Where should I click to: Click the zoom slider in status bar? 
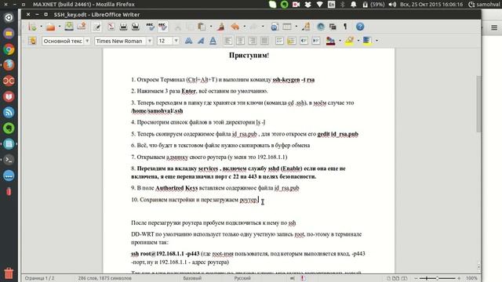pyautogui.click(x=438, y=278)
